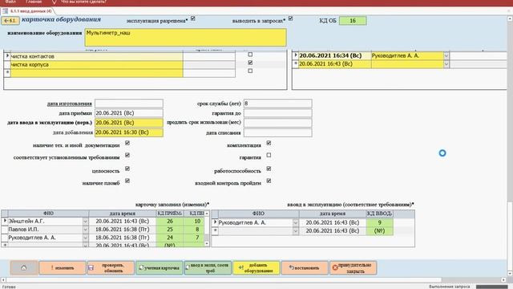513x289 pixels.
Task: Open the empty ФИО dropdown in ввод table
Action: tap(296, 231)
